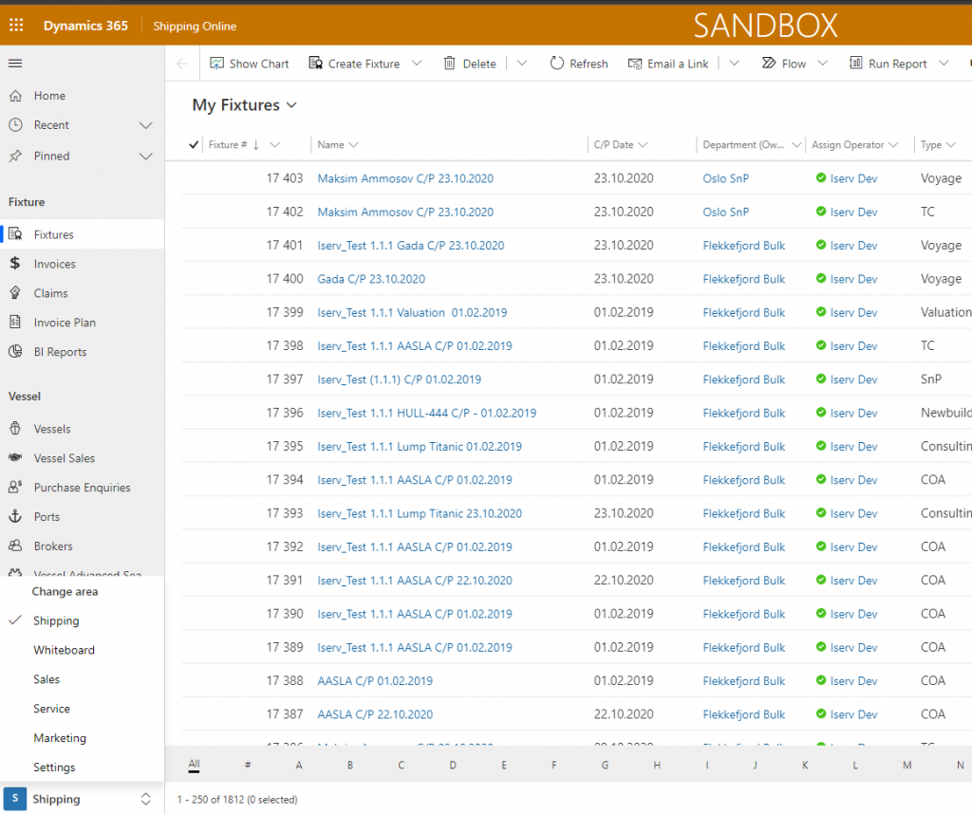Switch to the Whiteboard area
972x814 pixels.
tap(64, 650)
